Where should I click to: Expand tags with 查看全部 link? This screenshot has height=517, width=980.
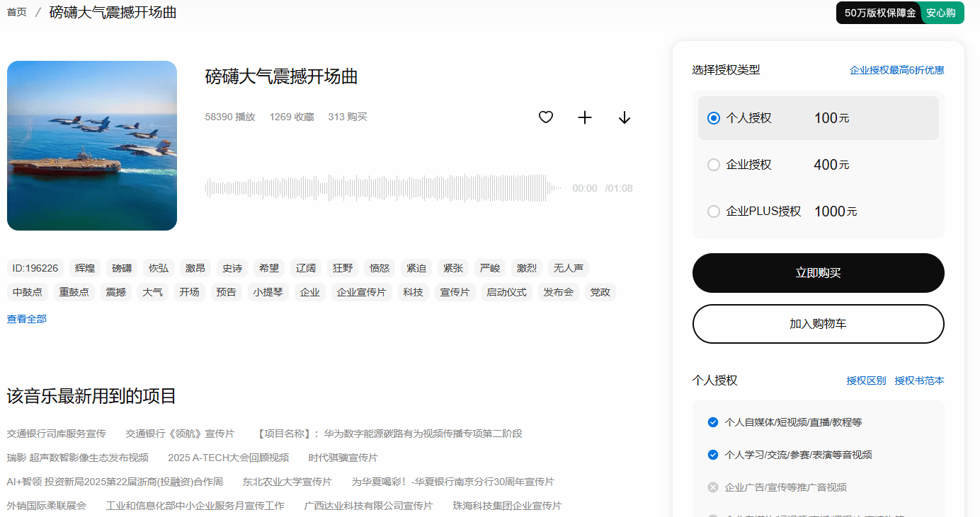pos(27,319)
